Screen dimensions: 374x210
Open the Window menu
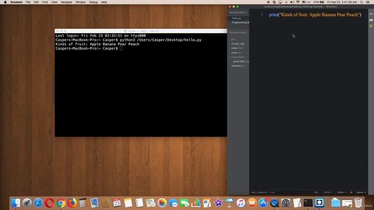point(81,2)
